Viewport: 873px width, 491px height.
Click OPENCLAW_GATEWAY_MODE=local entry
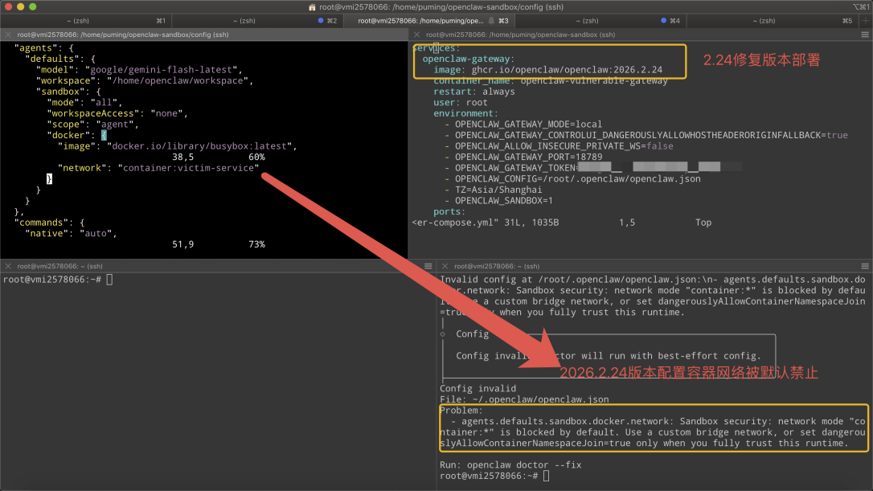(523, 124)
